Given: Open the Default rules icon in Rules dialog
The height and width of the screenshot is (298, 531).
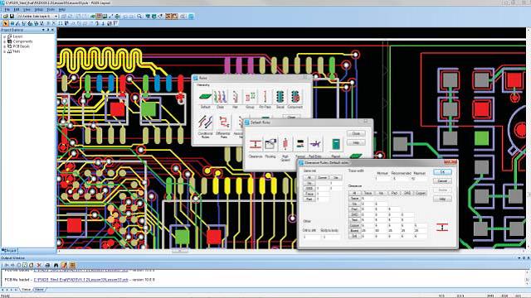Looking at the screenshot, I should pyautogui.click(x=205, y=97).
